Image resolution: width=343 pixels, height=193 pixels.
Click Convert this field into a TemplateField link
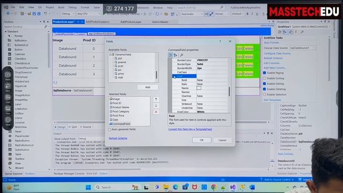190,129
